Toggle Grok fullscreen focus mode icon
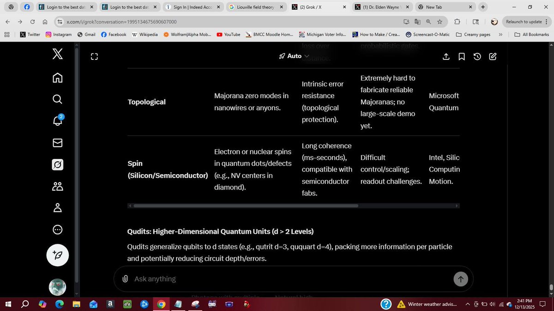 94,57
